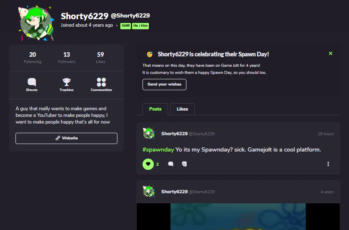Open the Website link button
This screenshot has width=349, height=230.
click(66, 138)
